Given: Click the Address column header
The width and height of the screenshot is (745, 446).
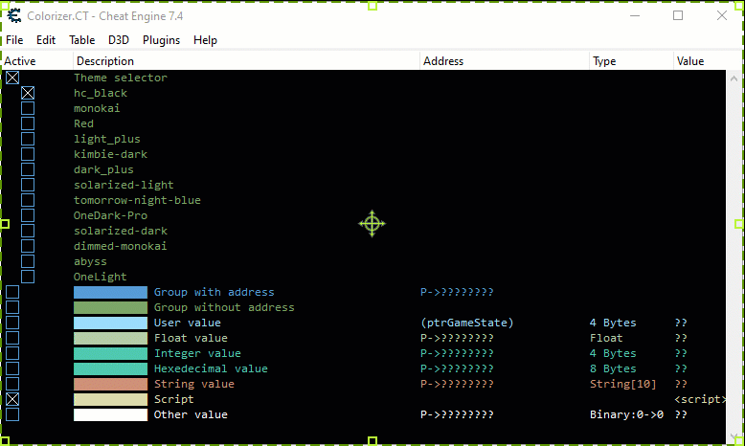Looking at the screenshot, I should point(442,61).
